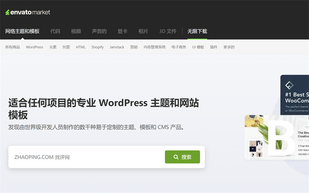Click the 无限下载 link

click(197, 31)
